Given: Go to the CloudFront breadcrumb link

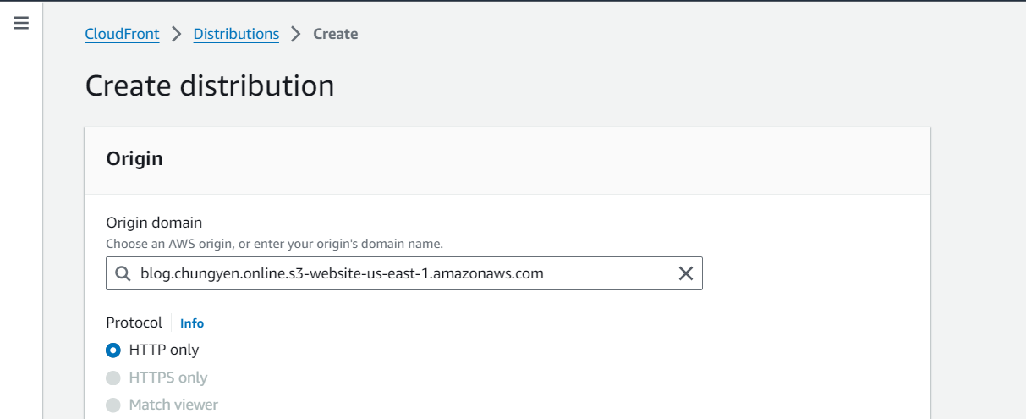Looking at the screenshot, I should 123,34.
